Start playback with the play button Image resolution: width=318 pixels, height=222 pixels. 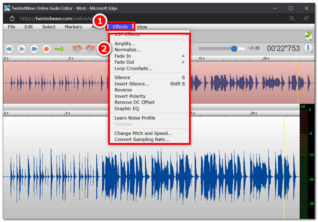21,49
